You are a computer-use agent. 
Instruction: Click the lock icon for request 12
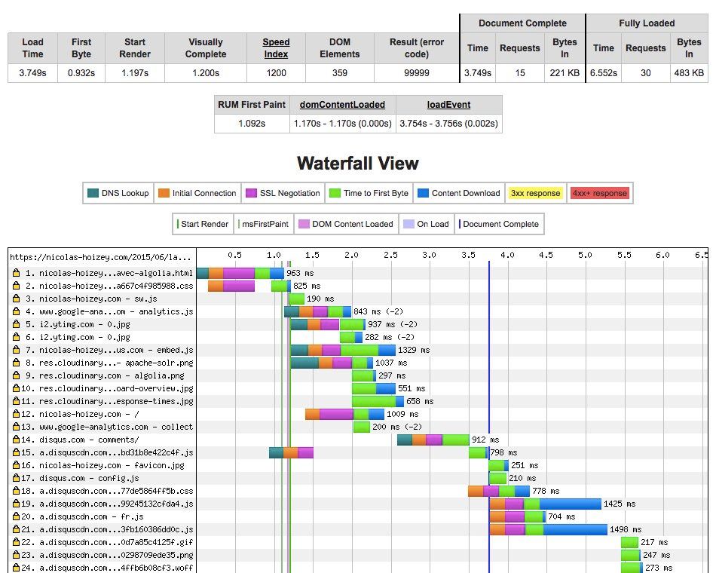[16, 414]
